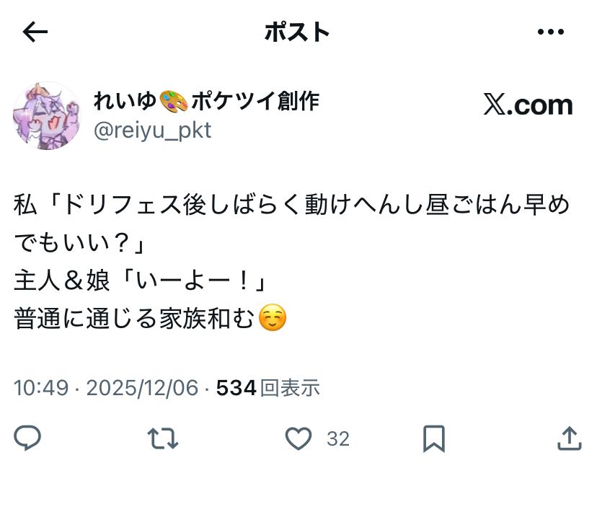Screen dimensions: 597x512
Task: Share the post via upload arrow icon
Action: [569, 438]
